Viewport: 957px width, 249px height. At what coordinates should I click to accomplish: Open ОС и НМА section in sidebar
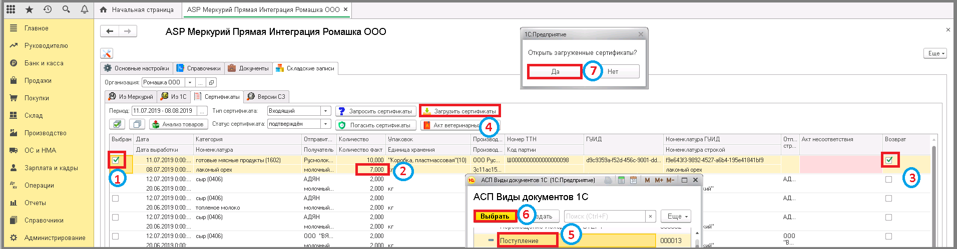tap(41, 151)
